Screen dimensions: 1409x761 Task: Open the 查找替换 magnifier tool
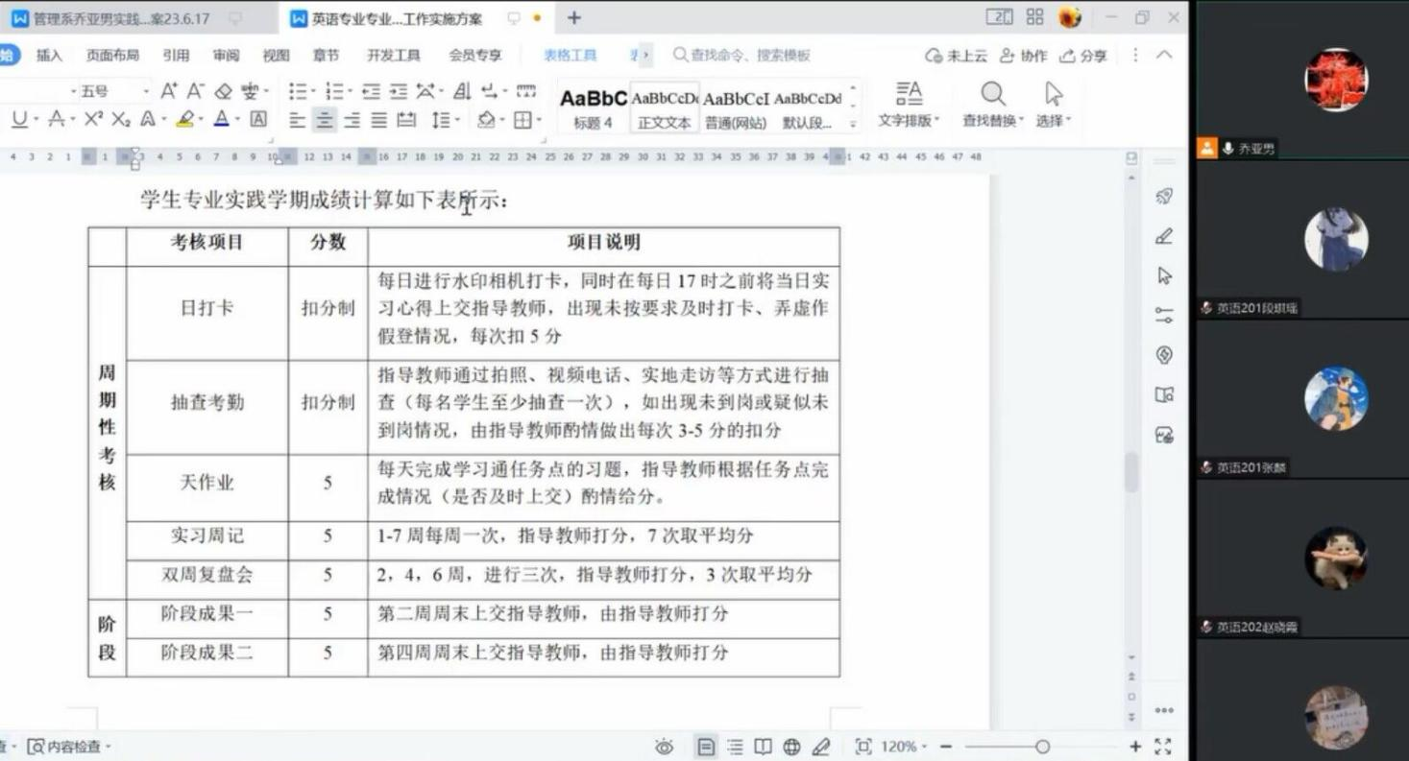click(x=993, y=103)
